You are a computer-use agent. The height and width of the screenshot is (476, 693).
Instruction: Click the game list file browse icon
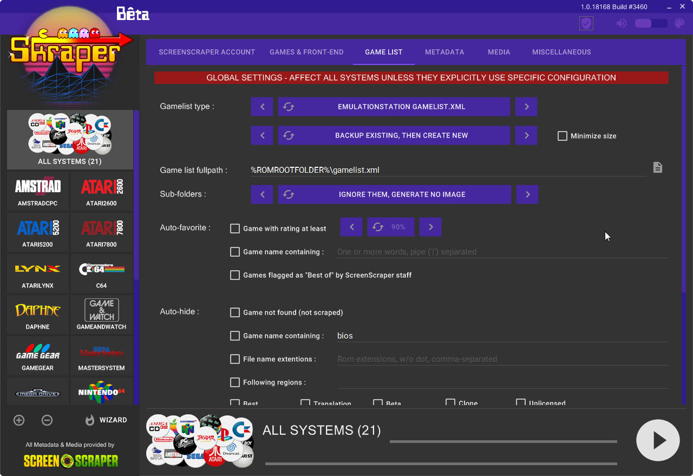[x=657, y=167]
